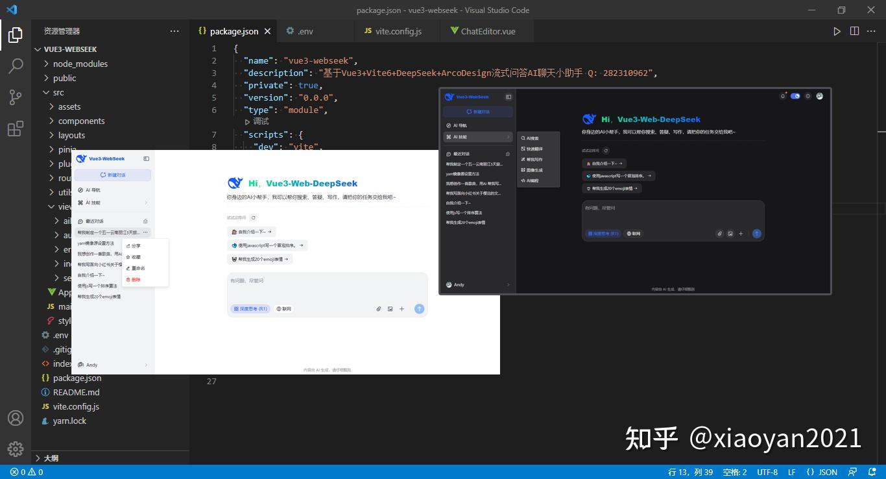
Task: Expand the AI技能 submenu chevron
Action: pos(147,203)
